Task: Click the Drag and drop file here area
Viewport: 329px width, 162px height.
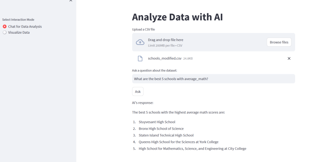Action: 214,42
